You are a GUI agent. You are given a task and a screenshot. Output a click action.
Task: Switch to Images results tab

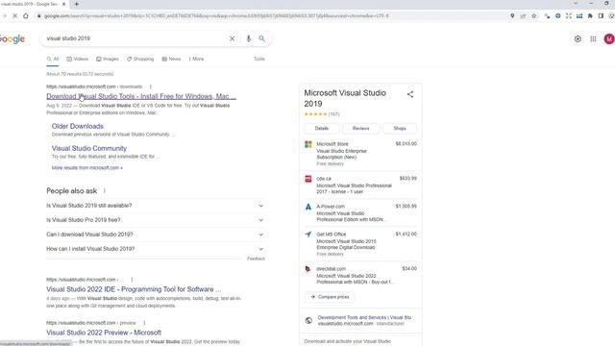pos(108,59)
